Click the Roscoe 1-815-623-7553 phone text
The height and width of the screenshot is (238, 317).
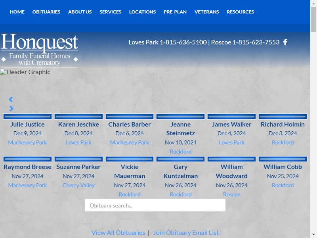coord(245,42)
